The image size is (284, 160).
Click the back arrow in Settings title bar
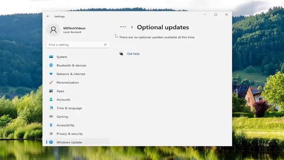tap(48, 16)
